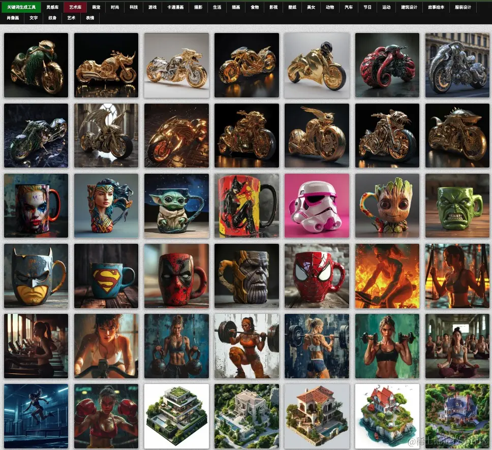View the shark-shaped gold motorcycle image
This screenshot has width=492, height=450.
click(x=457, y=136)
